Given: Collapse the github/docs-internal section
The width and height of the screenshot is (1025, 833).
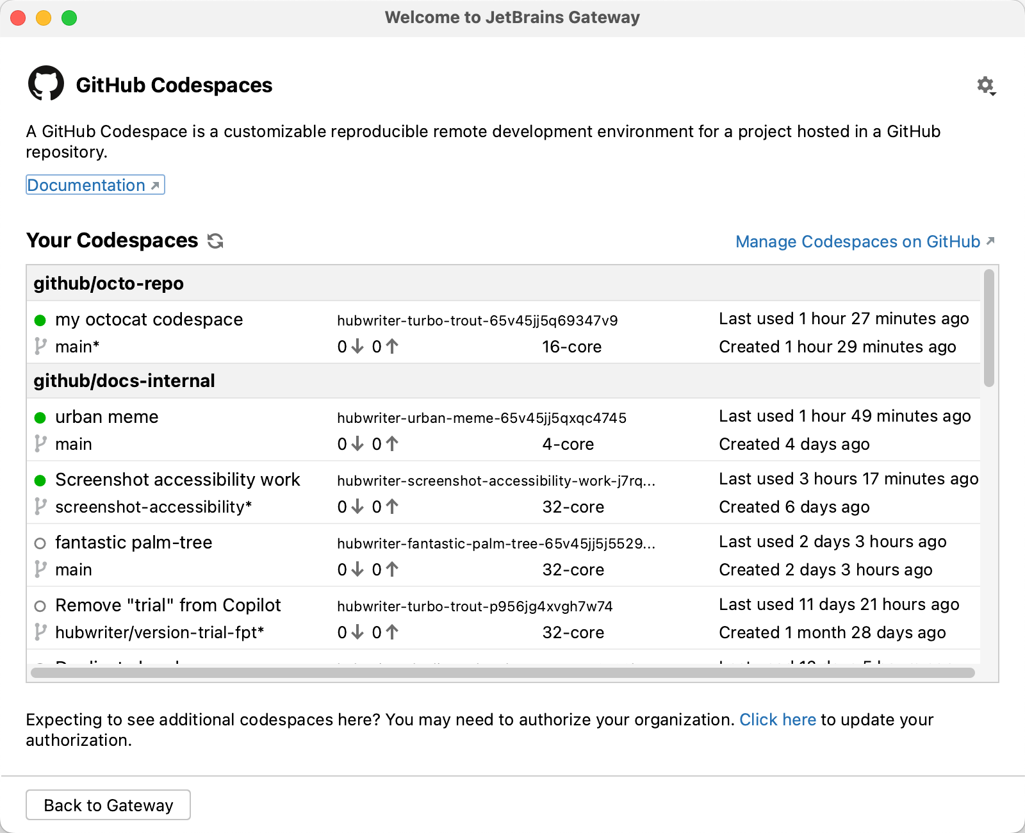Looking at the screenshot, I should [x=126, y=380].
